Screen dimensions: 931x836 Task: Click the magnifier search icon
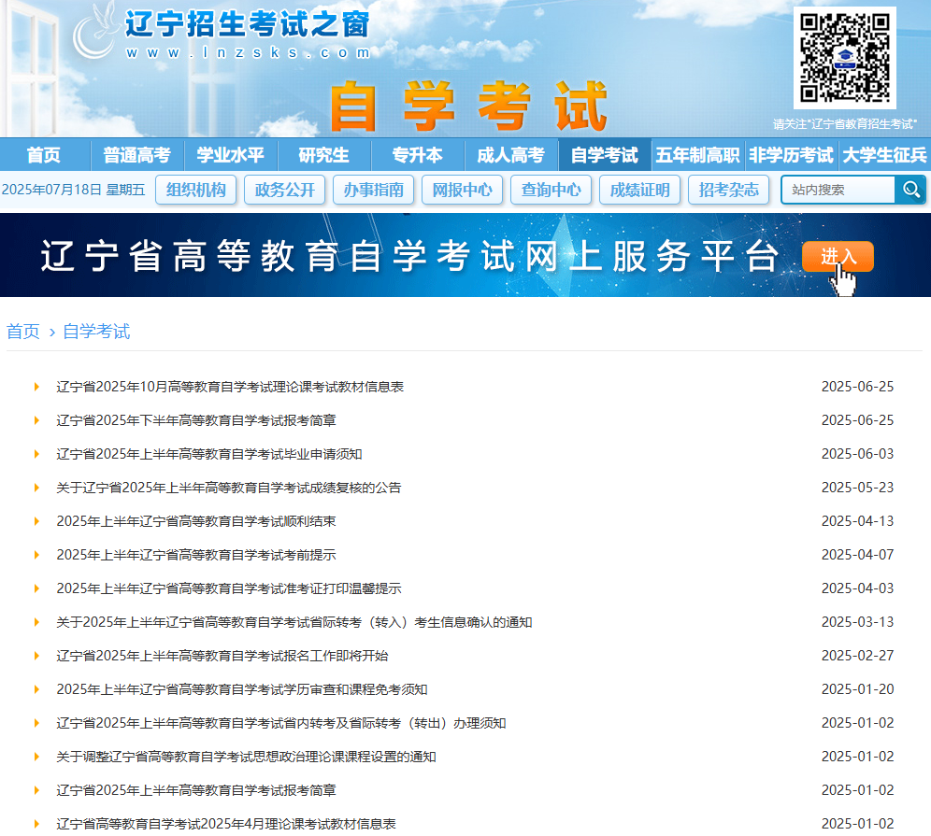(x=910, y=190)
